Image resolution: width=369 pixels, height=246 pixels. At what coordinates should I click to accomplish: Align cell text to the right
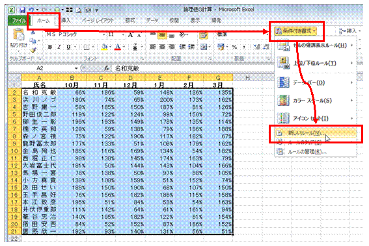(x=172, y=47)
